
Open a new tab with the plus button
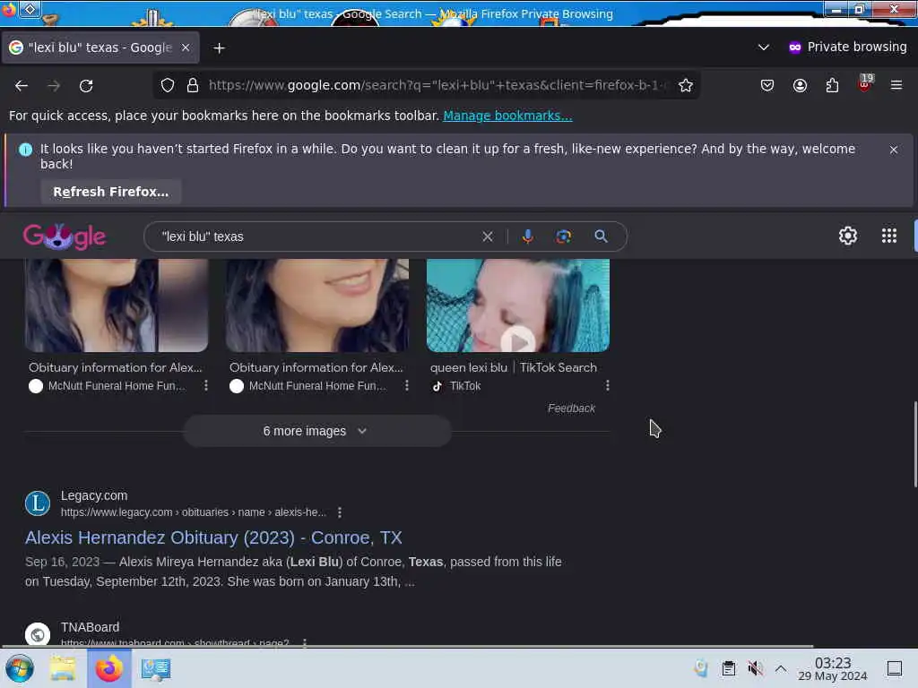pyautogui.click(x=219, y=48)
